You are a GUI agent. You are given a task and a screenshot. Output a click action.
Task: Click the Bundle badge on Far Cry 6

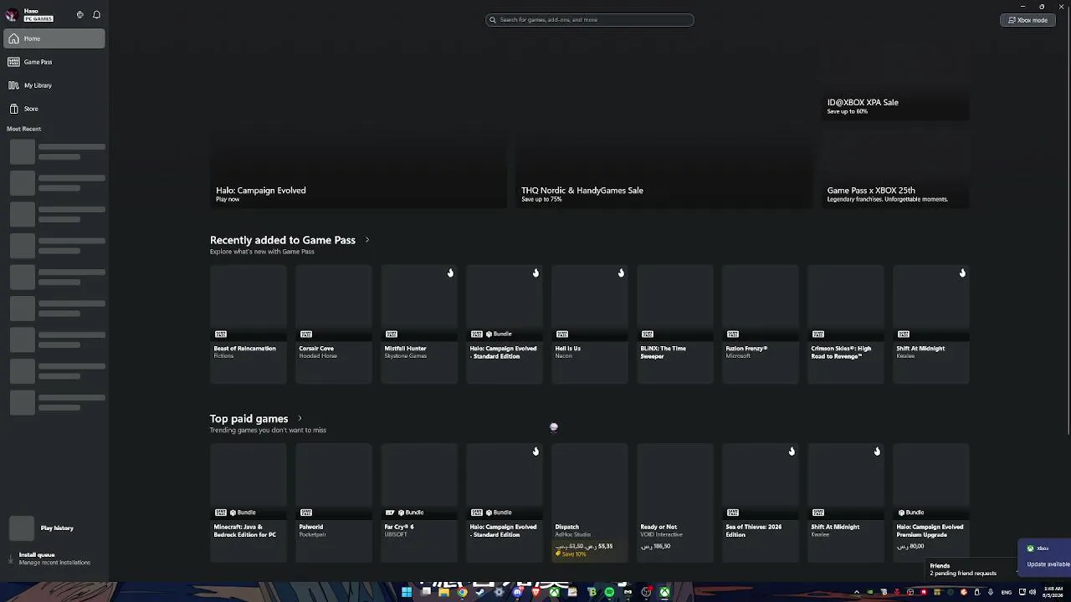coord(411,513)
